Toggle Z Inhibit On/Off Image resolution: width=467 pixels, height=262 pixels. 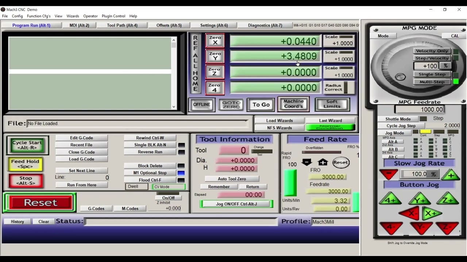pos(168,198)
